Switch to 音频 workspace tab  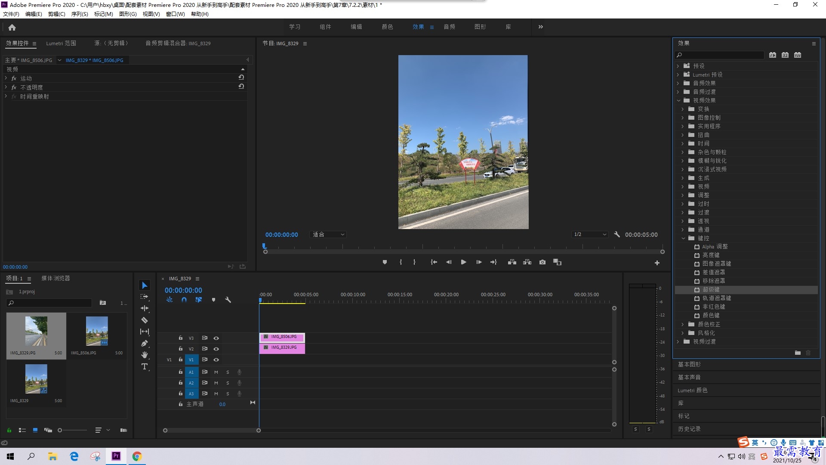tap(450, 27)
